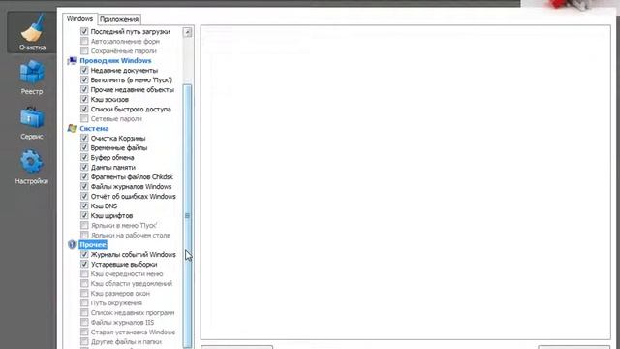
Task: Enable Сетевые пароли checkbox
Action: pyautogui.click(x=84, y=118)
